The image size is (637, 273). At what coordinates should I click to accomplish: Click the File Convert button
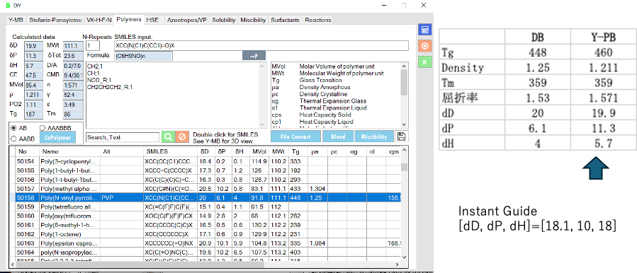point(295,136)
